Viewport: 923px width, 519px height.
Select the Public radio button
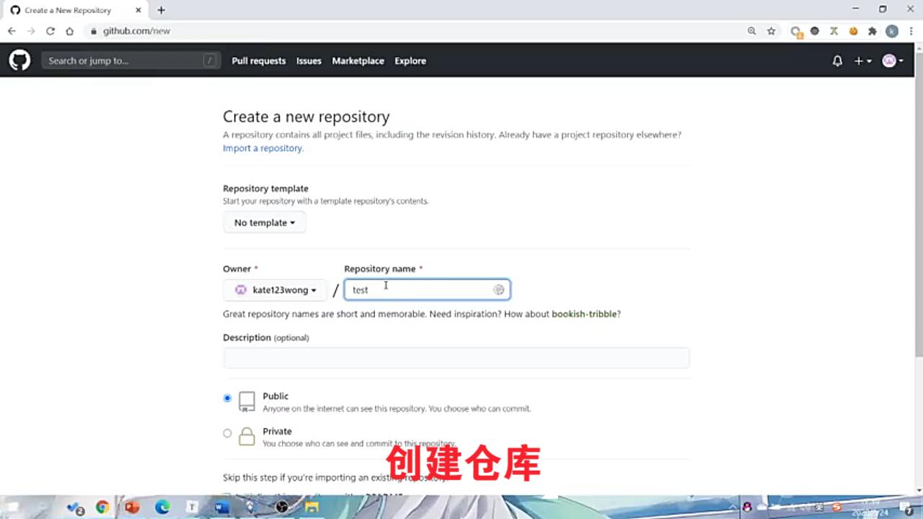coord(227,398)
